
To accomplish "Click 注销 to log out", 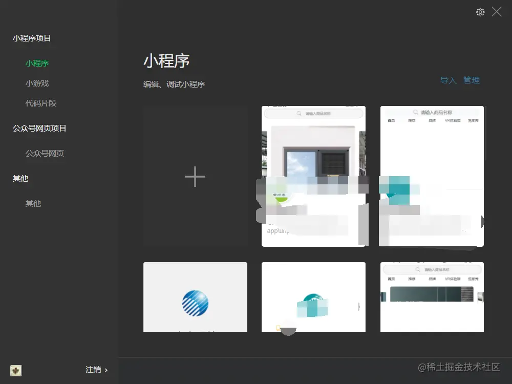I will tap(96, 370).
